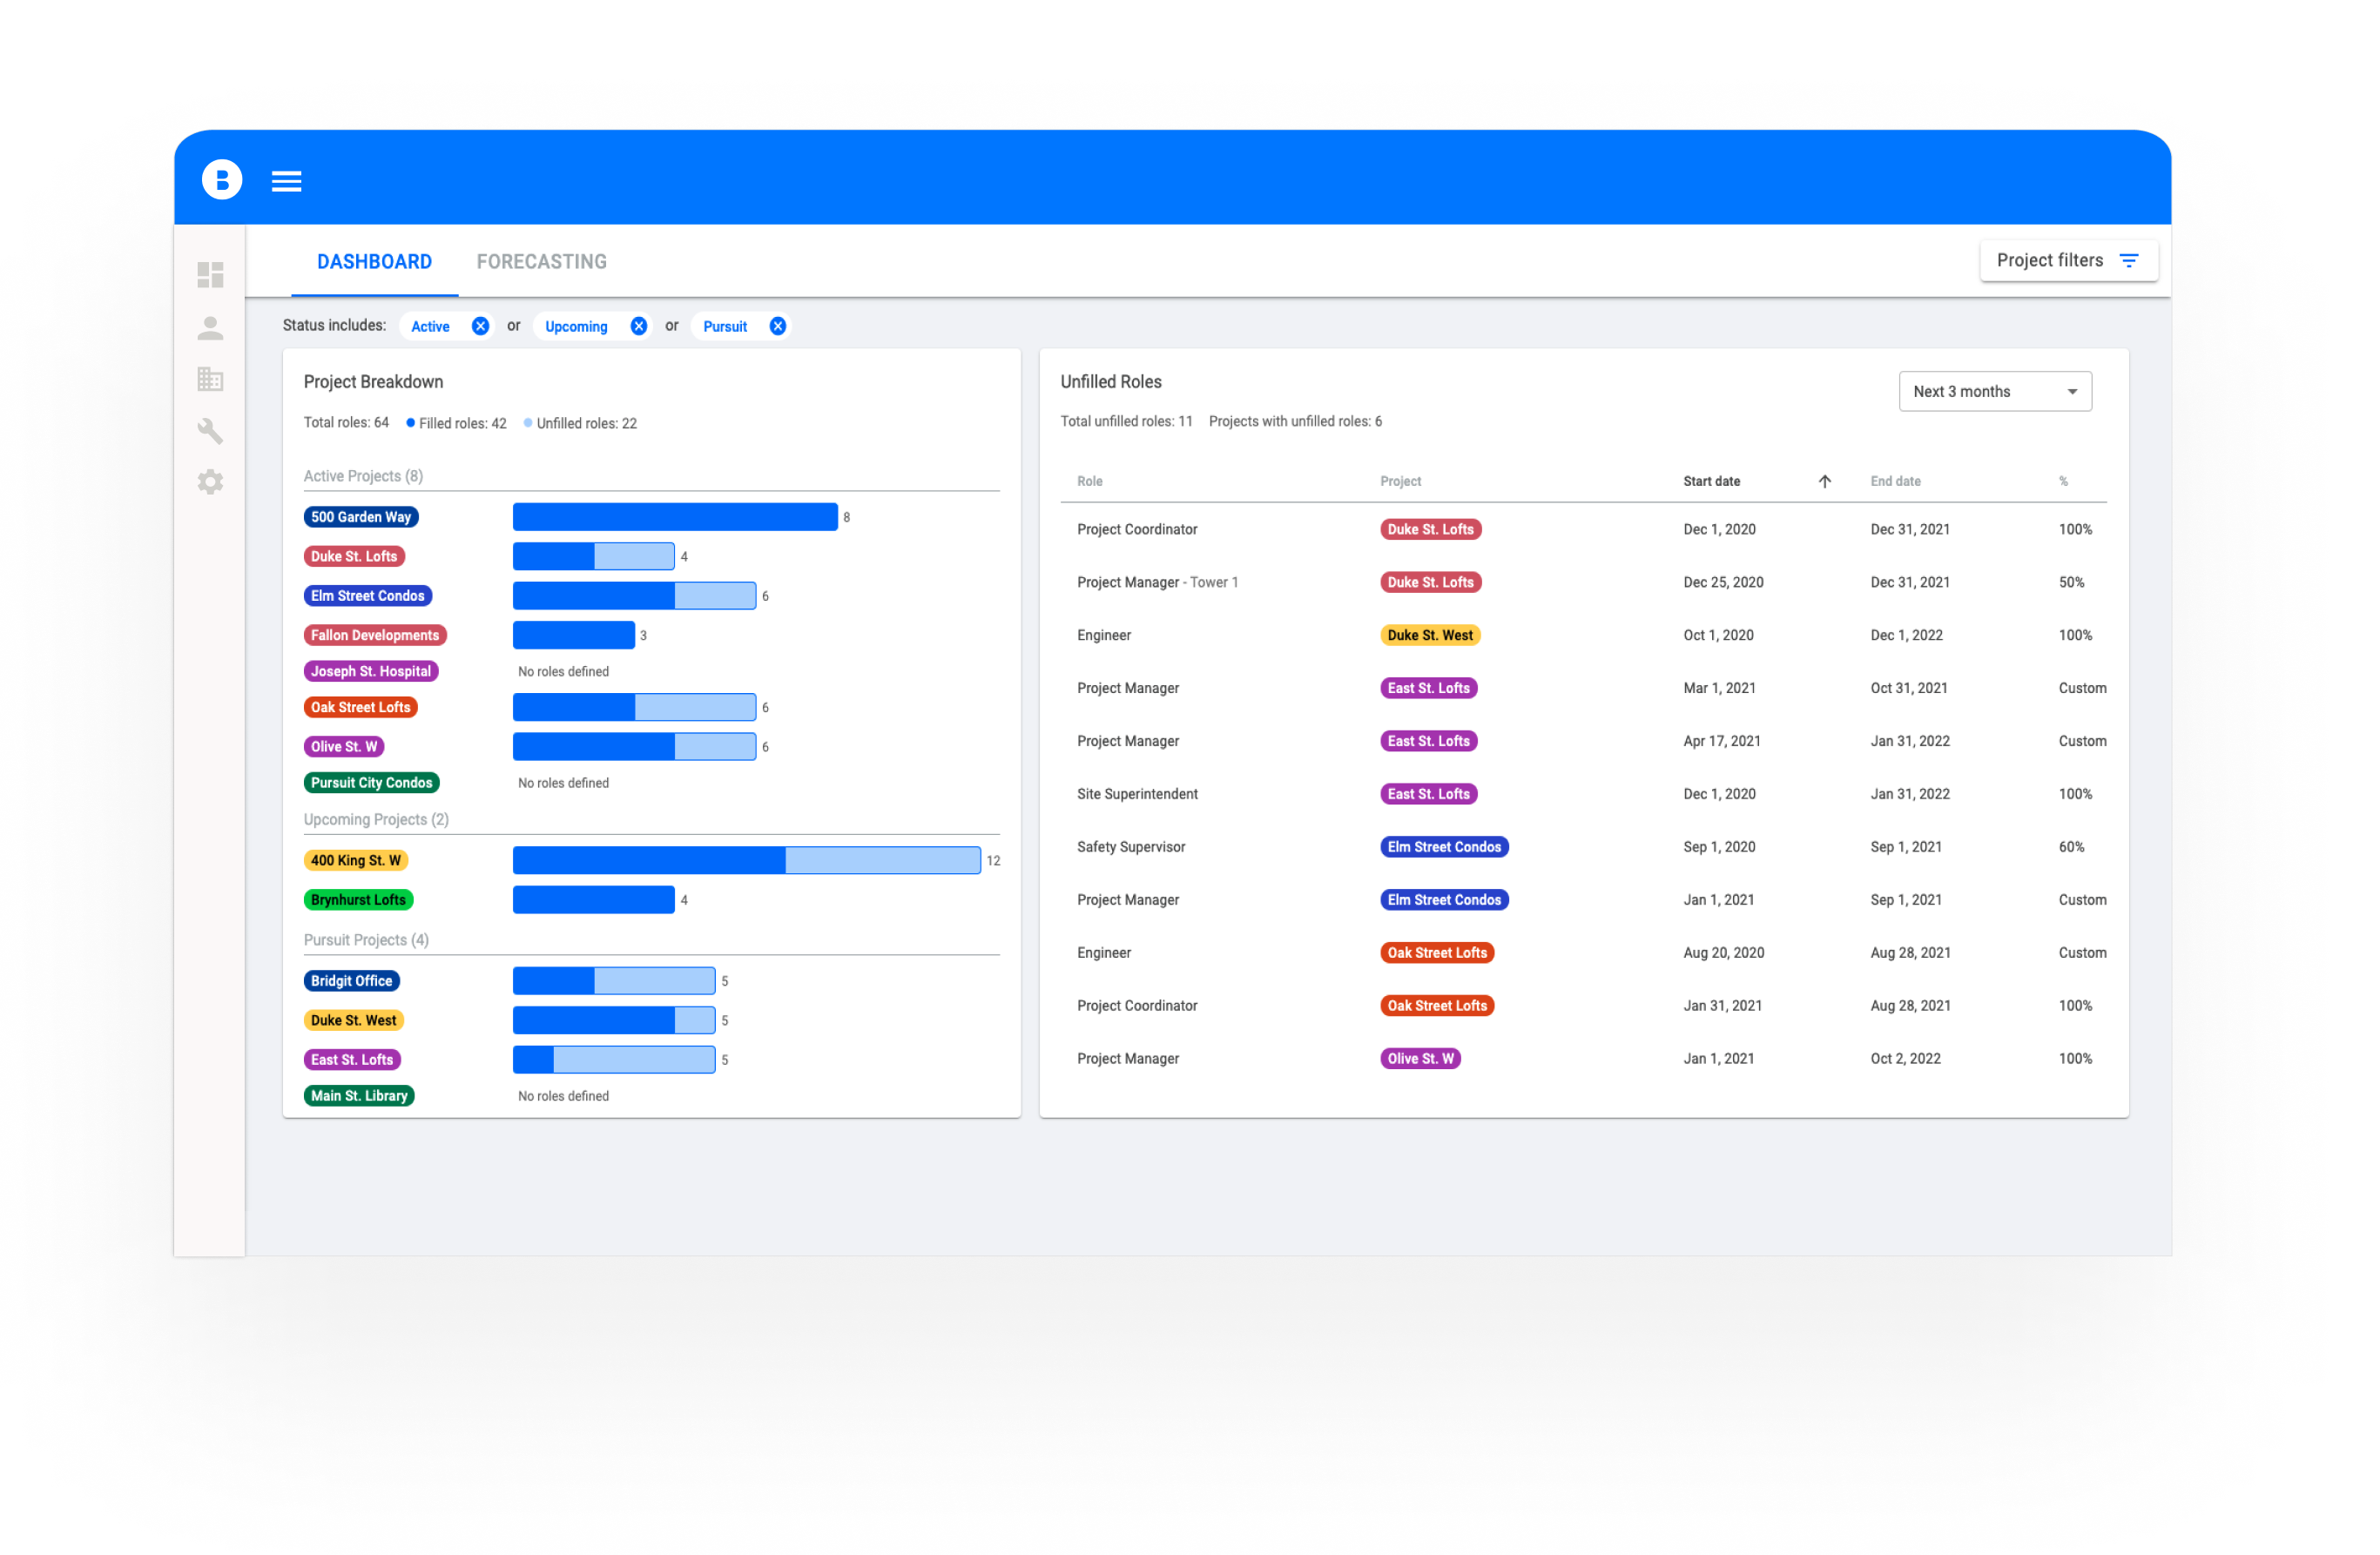The height and width of the screenshot is (1555, 2380).
Task: Open the Project filters menu
Action: click(x=2067, y=260)
